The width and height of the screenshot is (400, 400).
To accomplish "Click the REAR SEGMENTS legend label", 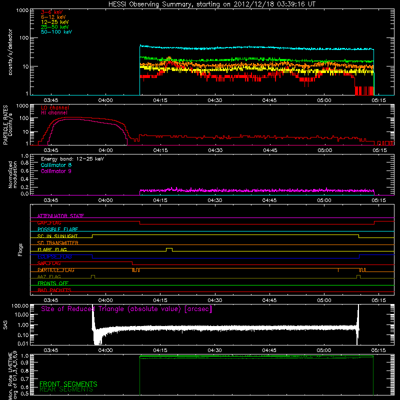I will [66, 389].
